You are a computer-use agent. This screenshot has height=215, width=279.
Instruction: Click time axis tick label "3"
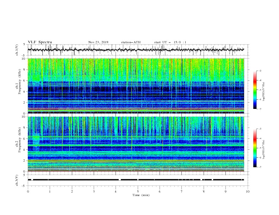[x=94, y=191]
